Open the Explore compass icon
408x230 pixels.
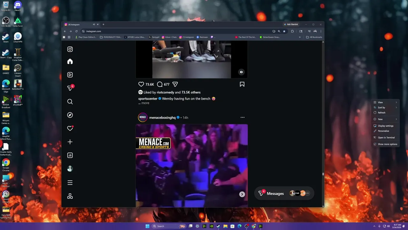click(70, 115)
